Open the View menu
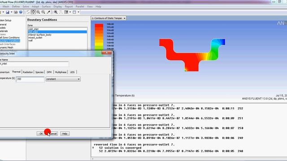The height and width of the screenshot is (161, 287). tap(90, 7)
